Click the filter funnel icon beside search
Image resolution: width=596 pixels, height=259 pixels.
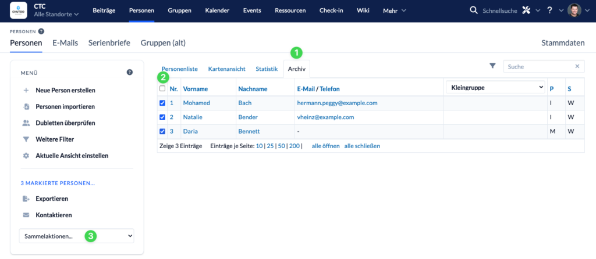492,66
